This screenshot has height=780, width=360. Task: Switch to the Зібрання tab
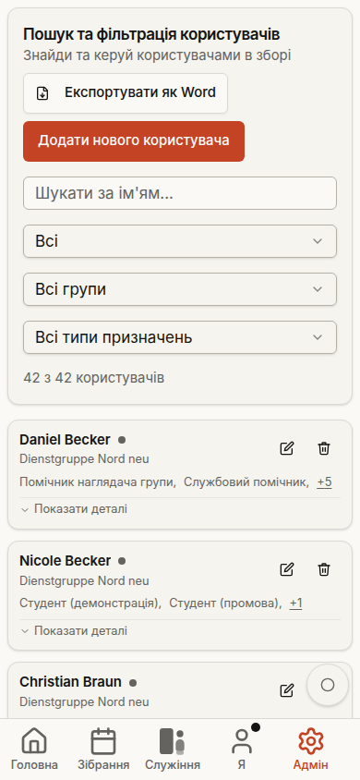coord(103,750)
